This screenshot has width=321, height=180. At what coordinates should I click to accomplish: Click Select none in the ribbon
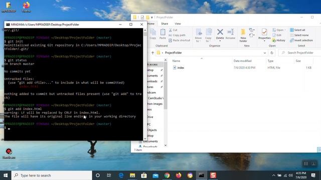(299, 35)
